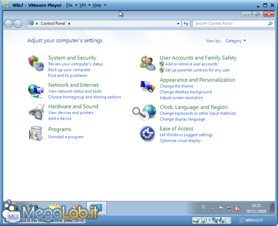
Task: Click Optimize visual display
Action: click(180, 141)
